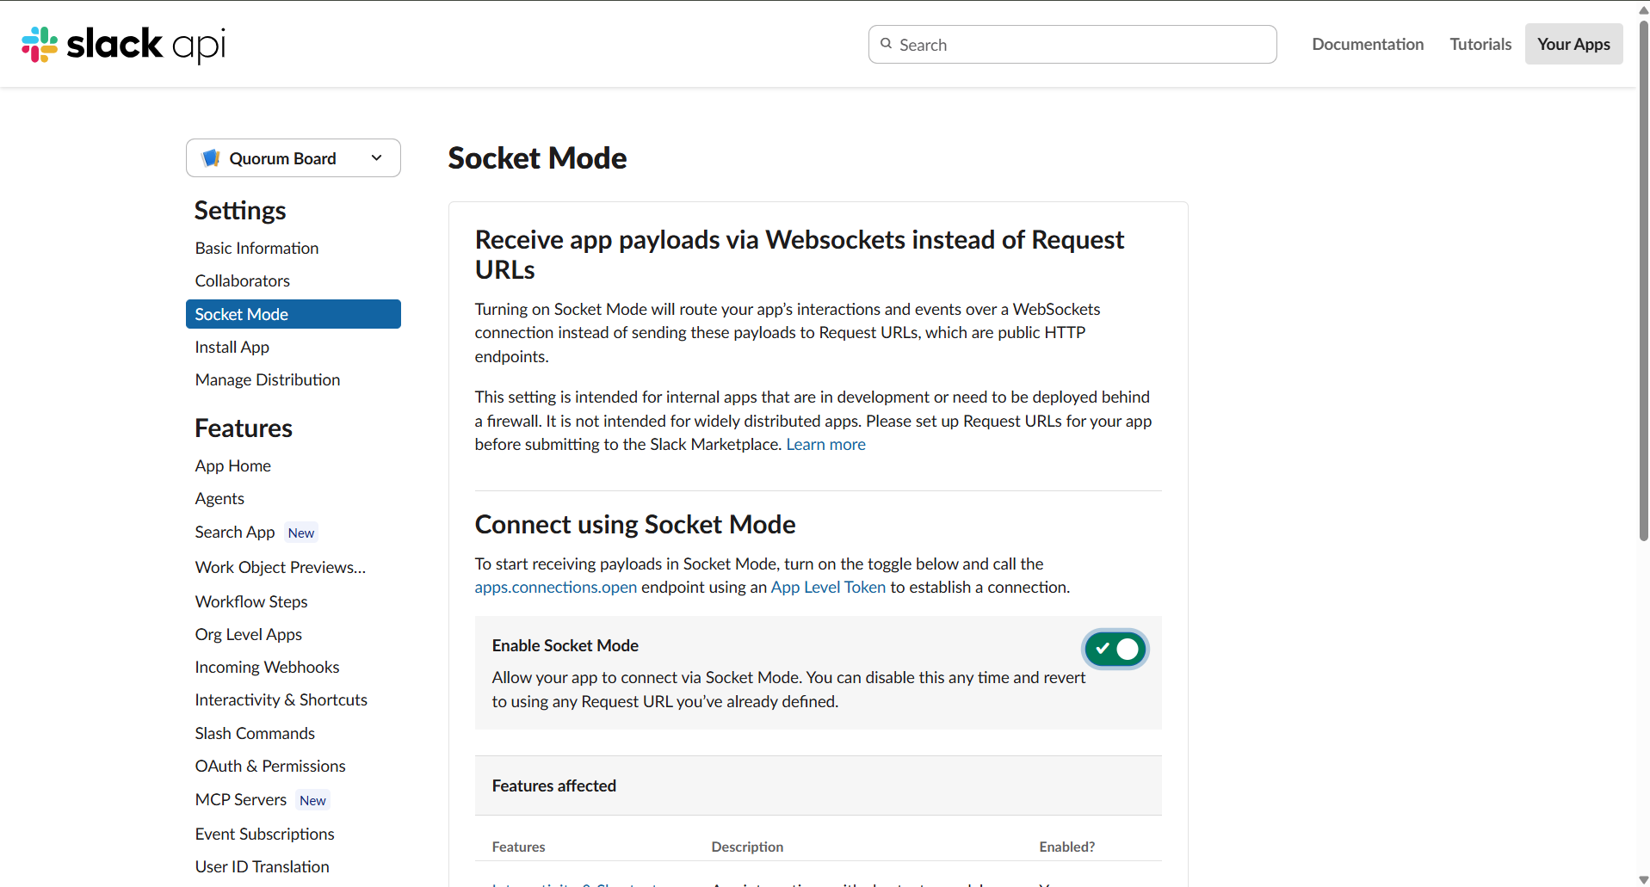Open Slash Commands page

pos(255,733)
